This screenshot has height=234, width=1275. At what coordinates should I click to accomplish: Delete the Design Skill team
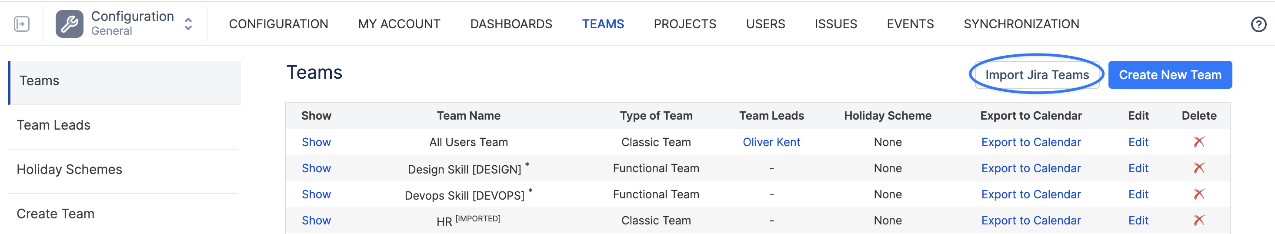(1199, 168)
